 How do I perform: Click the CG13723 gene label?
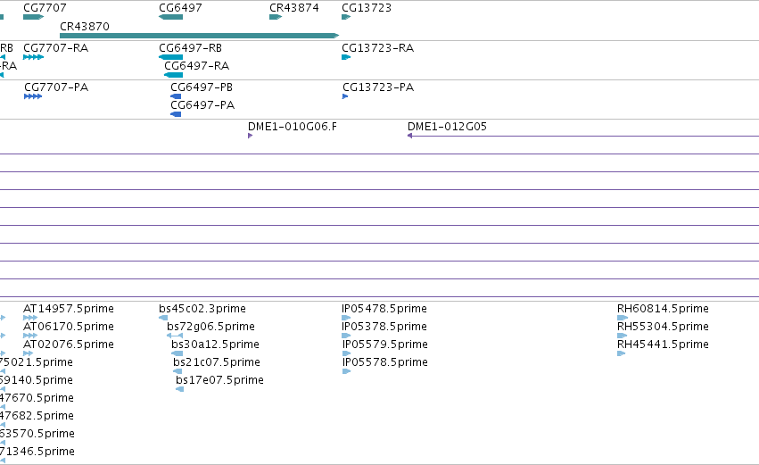(367, 8)
